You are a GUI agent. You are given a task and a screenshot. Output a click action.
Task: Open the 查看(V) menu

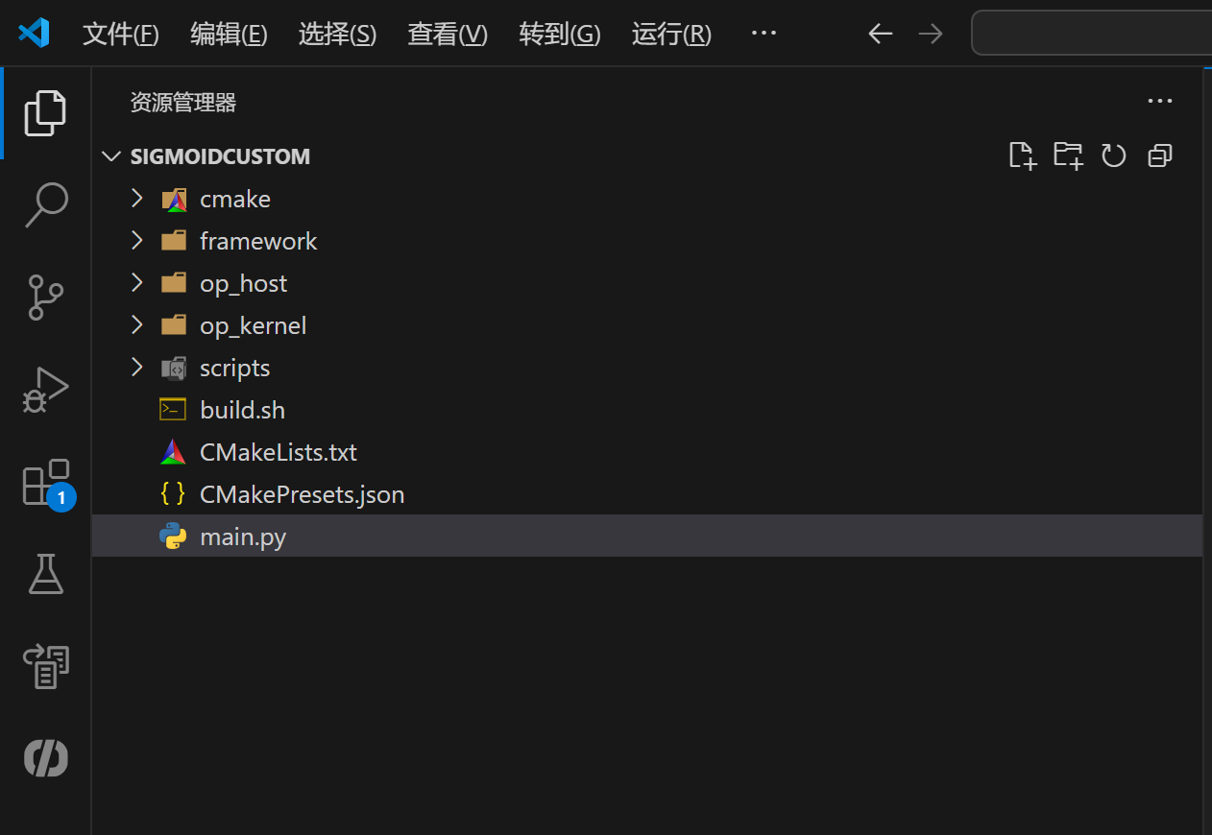[448, 35]
